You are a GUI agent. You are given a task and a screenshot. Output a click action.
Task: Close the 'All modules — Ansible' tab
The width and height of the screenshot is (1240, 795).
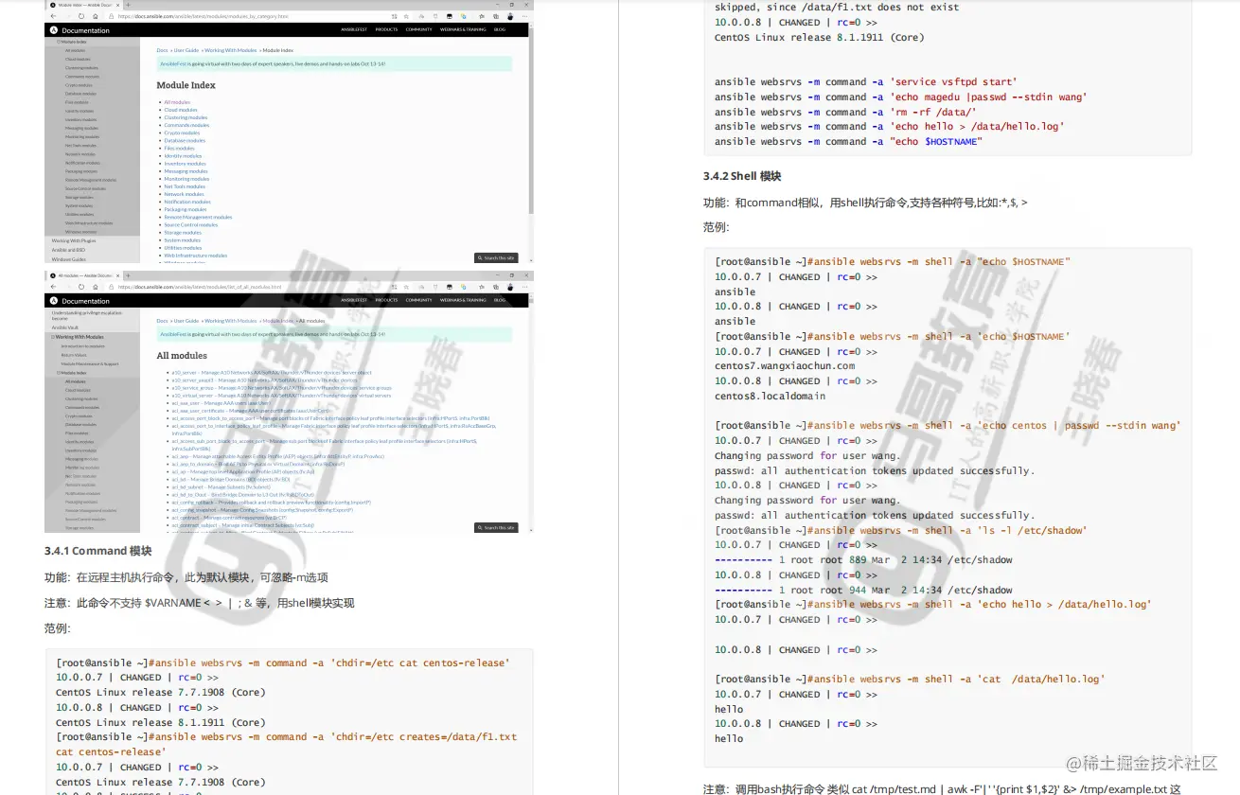(x=118, y=275)
